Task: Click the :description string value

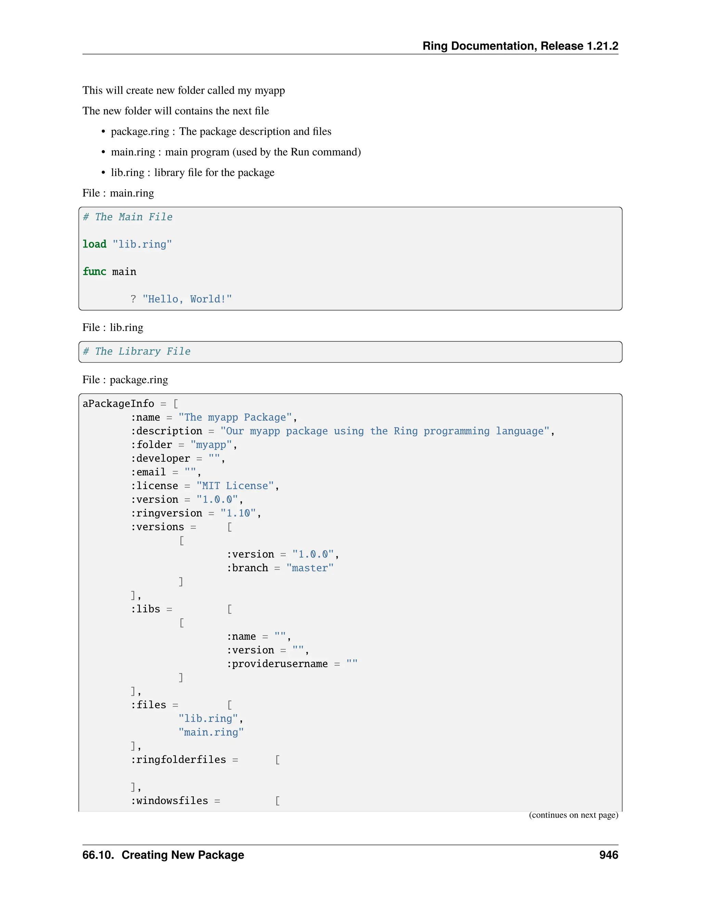Action: (384, 431)
